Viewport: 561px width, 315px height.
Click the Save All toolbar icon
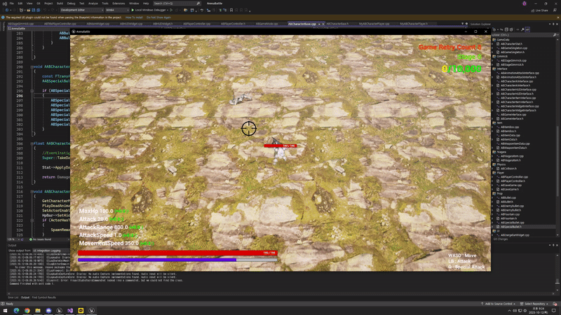click(38, 10)
